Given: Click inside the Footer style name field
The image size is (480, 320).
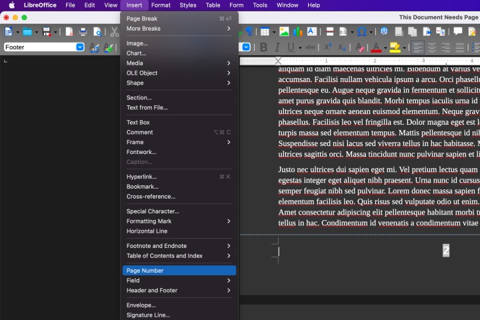Looking at the screenshot, I should click(40, 47).
